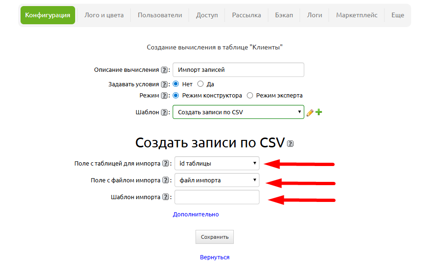Click help icon next to "Описание вычисления"

click(164, 70)
